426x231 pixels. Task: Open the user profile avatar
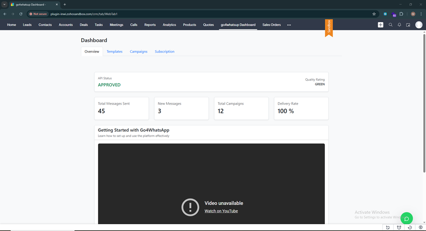pyautogui.click(x=419, y=25)
